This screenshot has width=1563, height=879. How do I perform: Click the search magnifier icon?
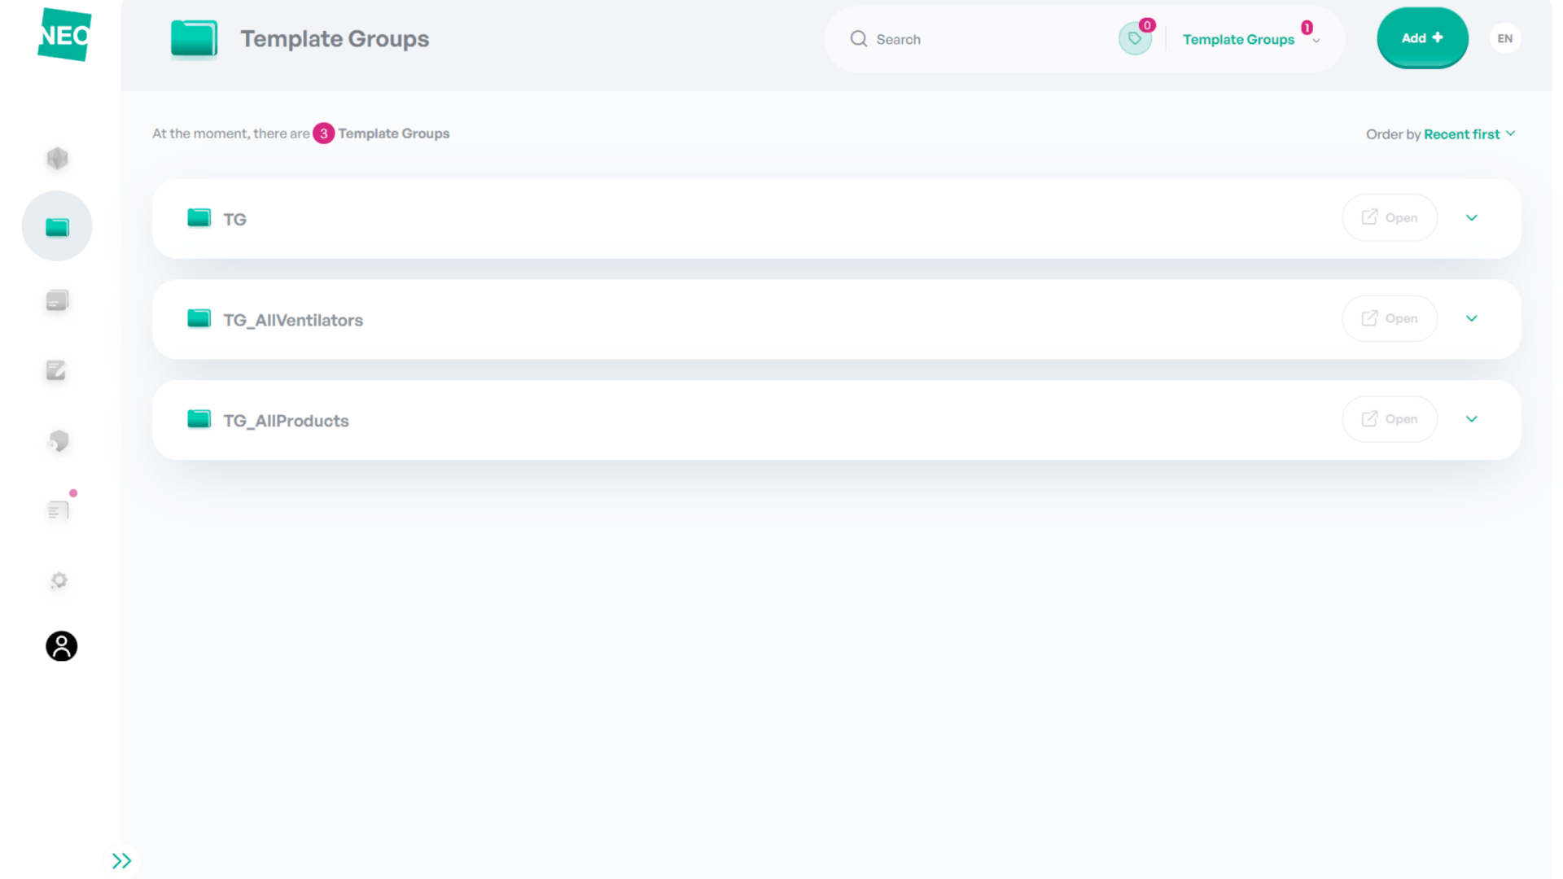click(x=858, y=39)
